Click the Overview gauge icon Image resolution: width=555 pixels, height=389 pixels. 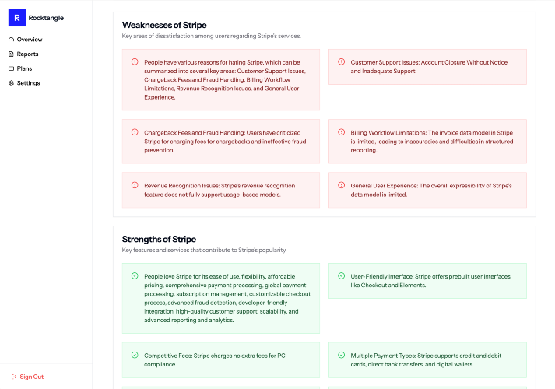click(12, 40)
